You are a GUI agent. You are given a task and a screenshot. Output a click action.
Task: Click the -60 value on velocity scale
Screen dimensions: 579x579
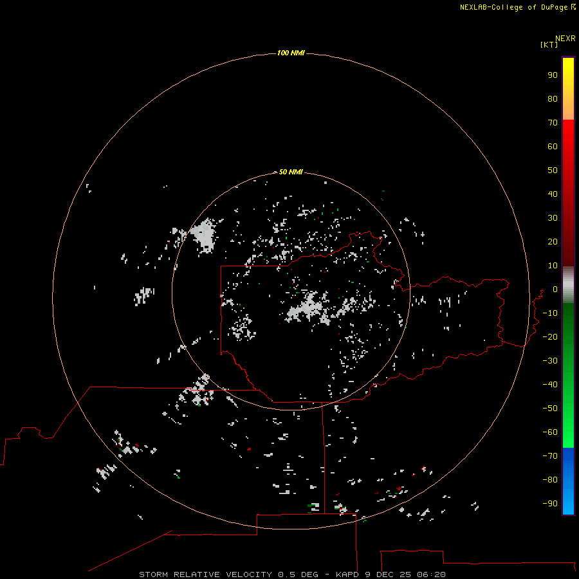point(550,432)
